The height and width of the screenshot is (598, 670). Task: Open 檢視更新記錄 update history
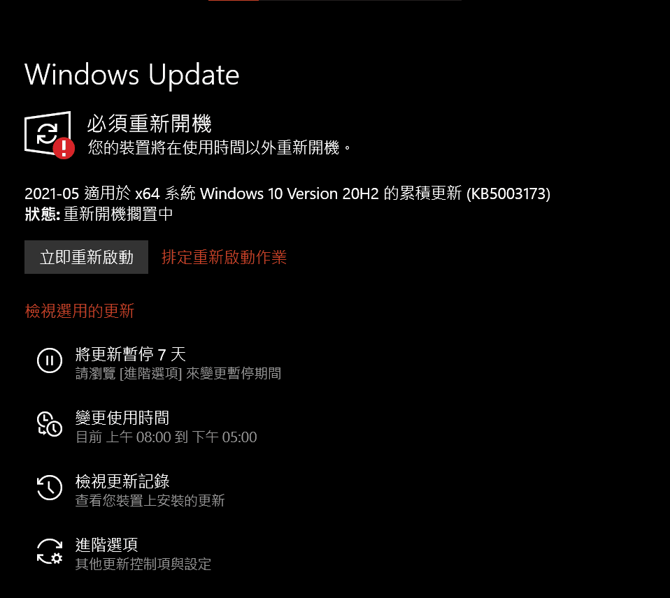[x=122, y=481]
